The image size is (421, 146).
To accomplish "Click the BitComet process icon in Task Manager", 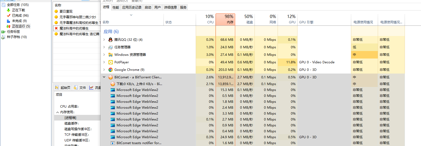I will click(110, 77).
